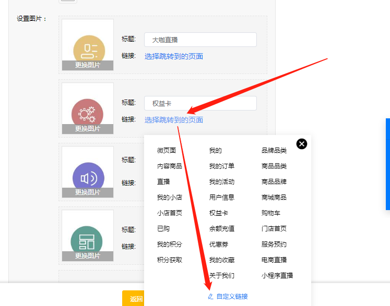The image size is (390, 306).
Task: Change the 大咖直播 yellow icon image
Action: pos(88,65)
